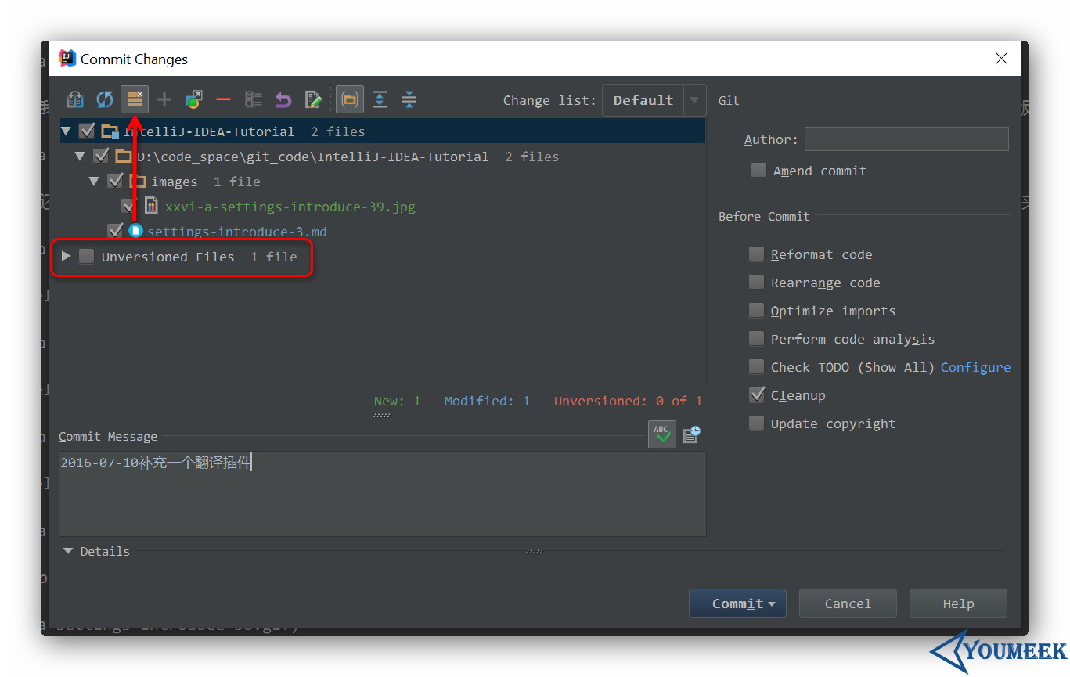The width and height of the screenshot is (1070, 677).
Task: Click the Refresh Changes icon
Action: tap(105, 99)
